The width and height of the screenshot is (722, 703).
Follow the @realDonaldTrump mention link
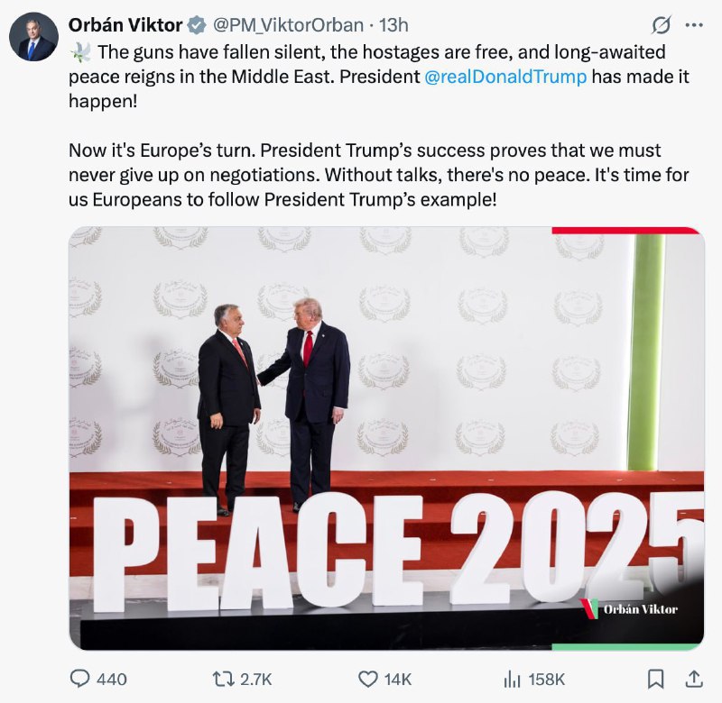[x=505, y=77]
